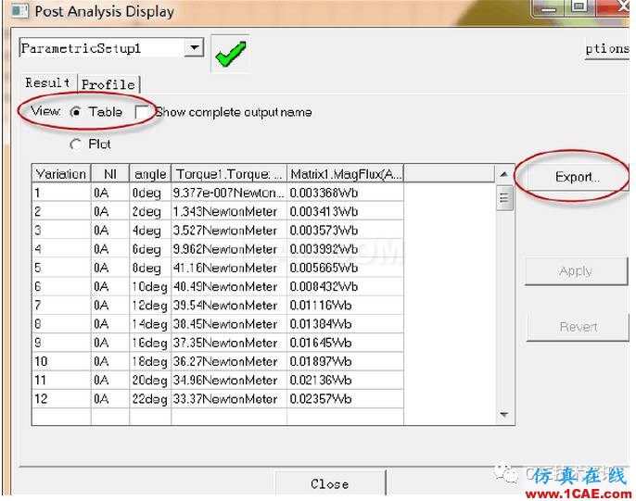Select the 1.343NewtonMeter cell
The height and width of the screenshot is (501, 636).
point(229,211)
